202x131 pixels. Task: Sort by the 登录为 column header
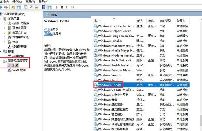click(x=182, y=21)
